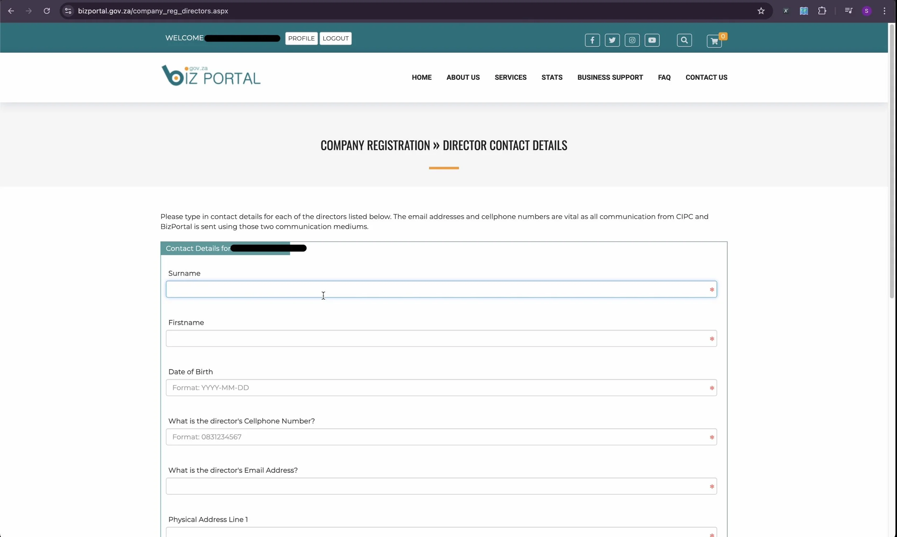The height and width of the screenshot is (537, 897).
Task: Open the Instagram social icon
Action: tap(632, 40)
